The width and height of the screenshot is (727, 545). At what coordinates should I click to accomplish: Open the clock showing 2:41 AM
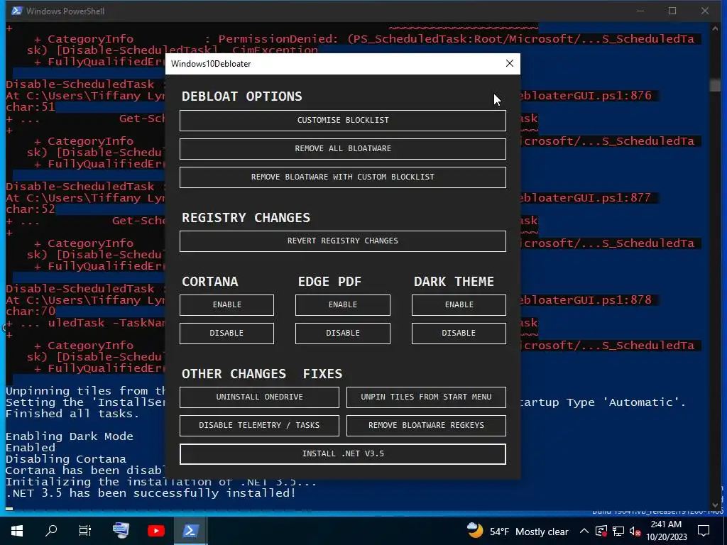[x=666, y=531]
